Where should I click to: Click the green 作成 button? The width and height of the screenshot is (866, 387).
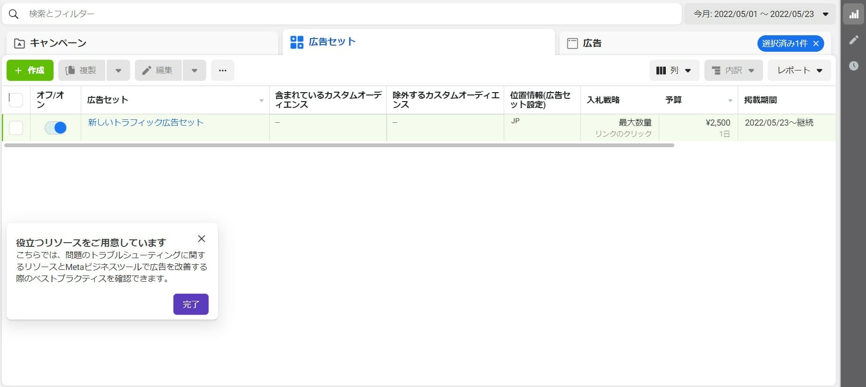tap(30, 71)
